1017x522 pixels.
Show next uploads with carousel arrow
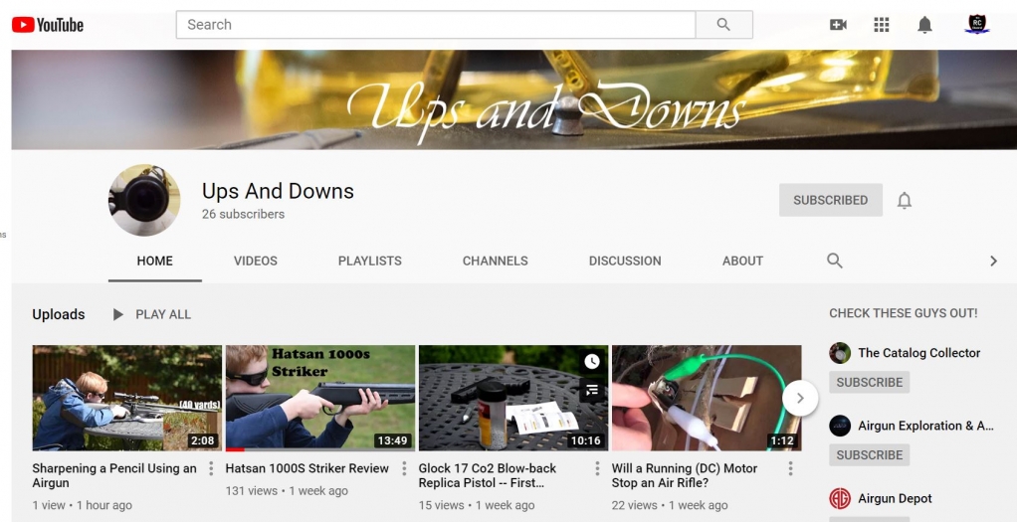[x=800, y=398]
